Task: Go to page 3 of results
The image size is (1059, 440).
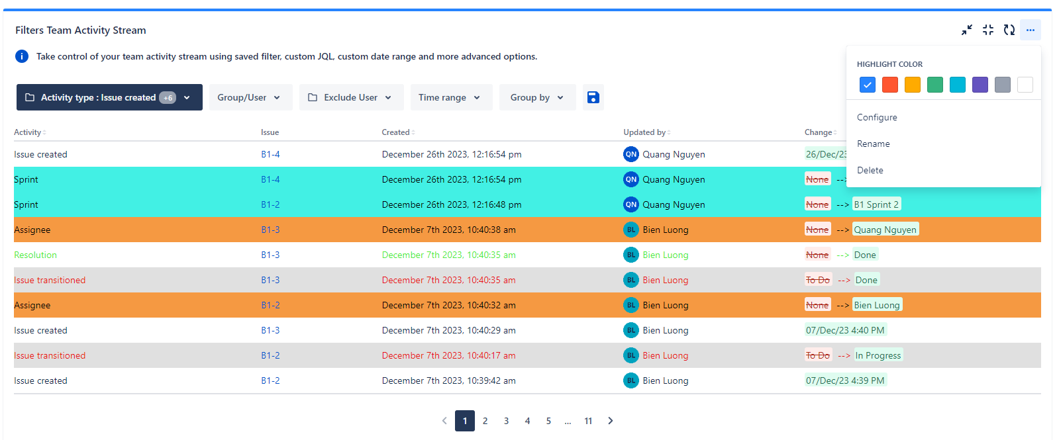Action: tap(506, 421)
